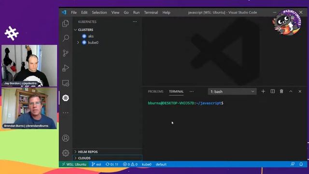The width and height of the screenshot is (309, 174).
Task: Open the Edit menu
Action: click(84, 13)
